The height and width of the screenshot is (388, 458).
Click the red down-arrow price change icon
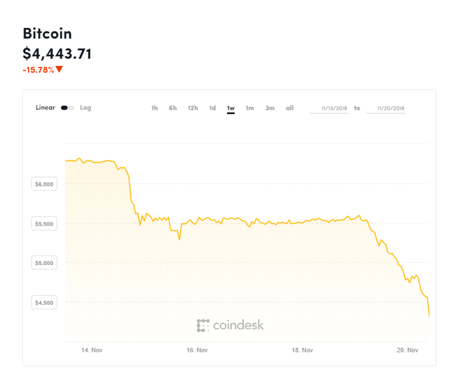[59, 70]
